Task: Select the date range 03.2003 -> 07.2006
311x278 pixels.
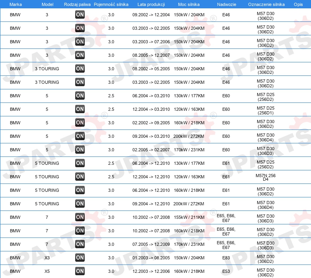Action: click(x=151, y=42)
